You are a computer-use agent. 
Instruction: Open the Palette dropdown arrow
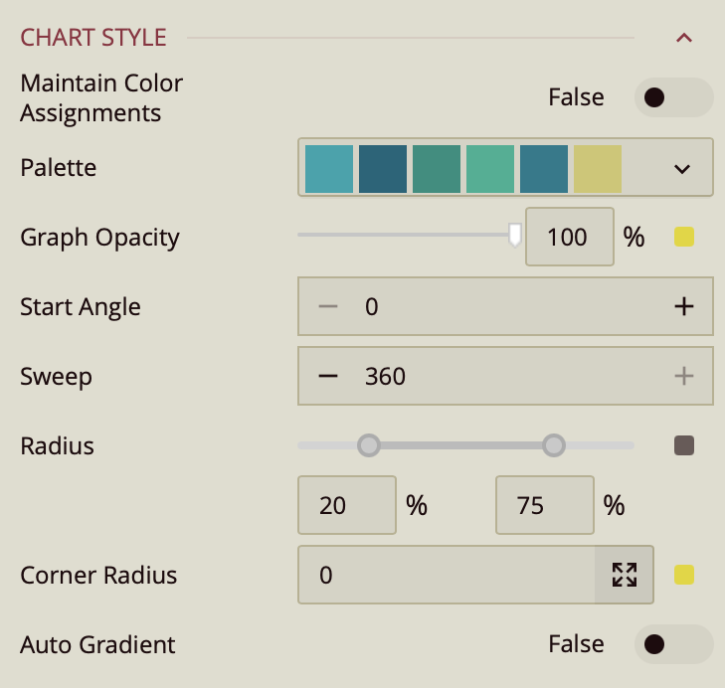click(682, 168)
